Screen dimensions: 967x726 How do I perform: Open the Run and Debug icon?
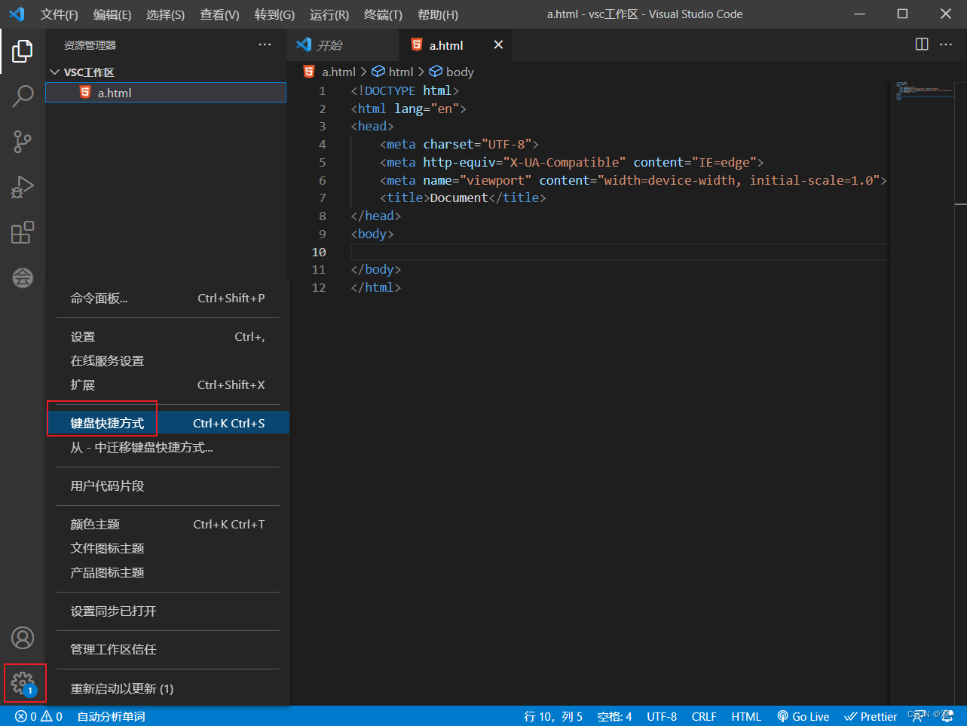pos(23,187)
